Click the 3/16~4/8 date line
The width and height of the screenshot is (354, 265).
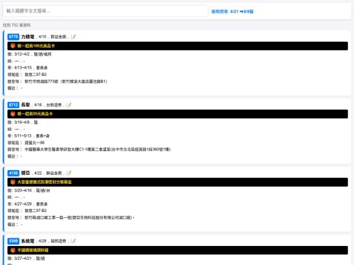(x=22, y=122)
